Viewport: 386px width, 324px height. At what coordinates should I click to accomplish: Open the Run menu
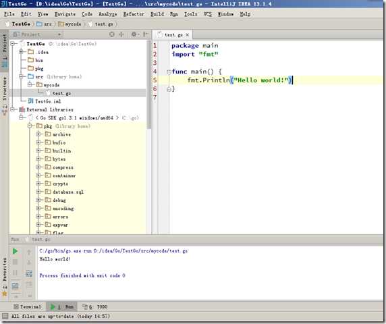tap(174, 14)
